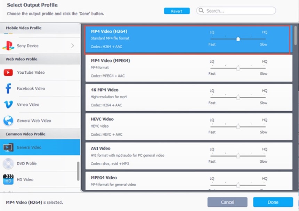
Task: Click the HEVC Video quality slider handle
Action: pyautogui.click(x=238, y=127)
